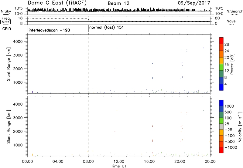
Task: Click the "20:00" time tick label
Action: (x=180, y=162)
